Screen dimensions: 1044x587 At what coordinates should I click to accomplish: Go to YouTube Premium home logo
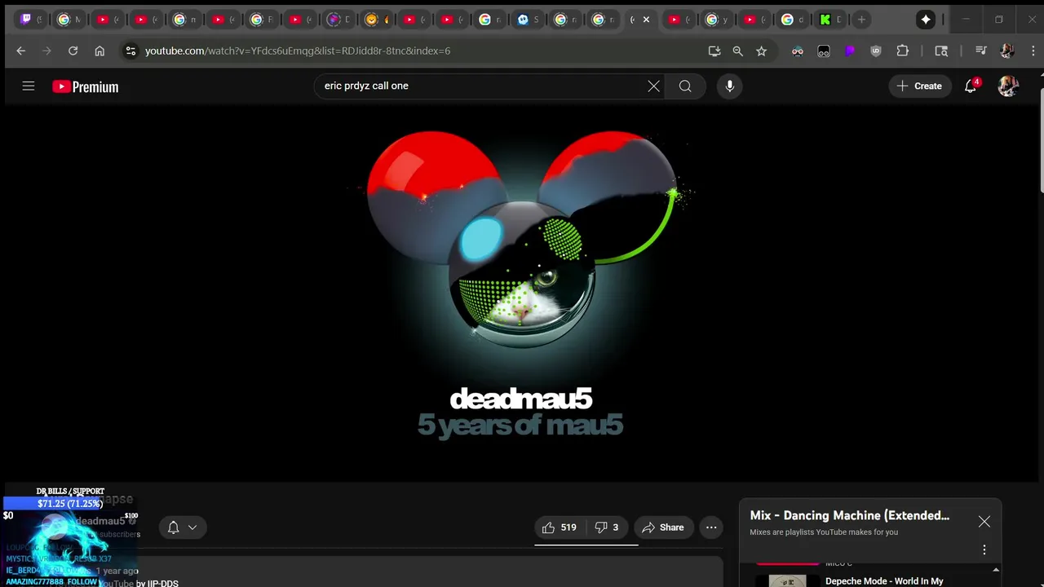coord(86,86)
